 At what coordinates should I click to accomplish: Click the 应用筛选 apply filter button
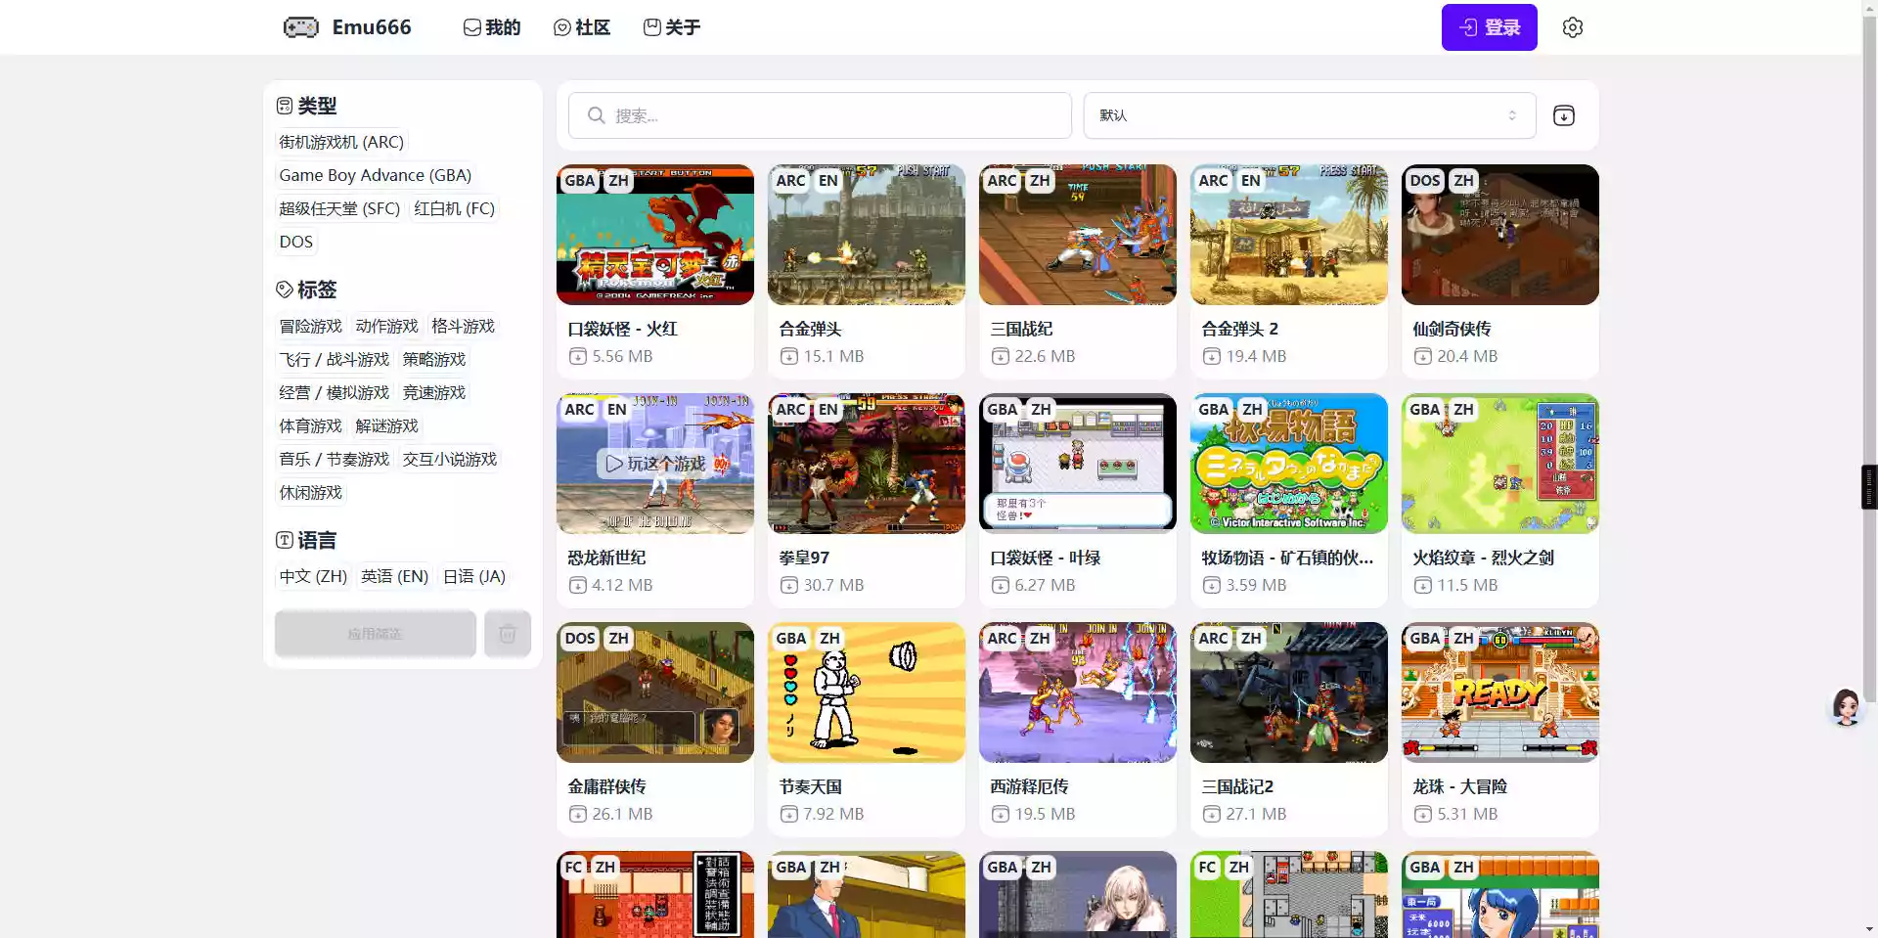(376, 634)
